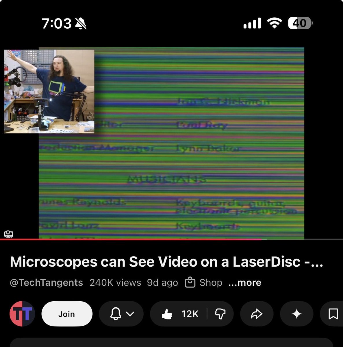This screenshot has height=347, width=343.
Task: Tap the video title text
Action: [166, 262]
